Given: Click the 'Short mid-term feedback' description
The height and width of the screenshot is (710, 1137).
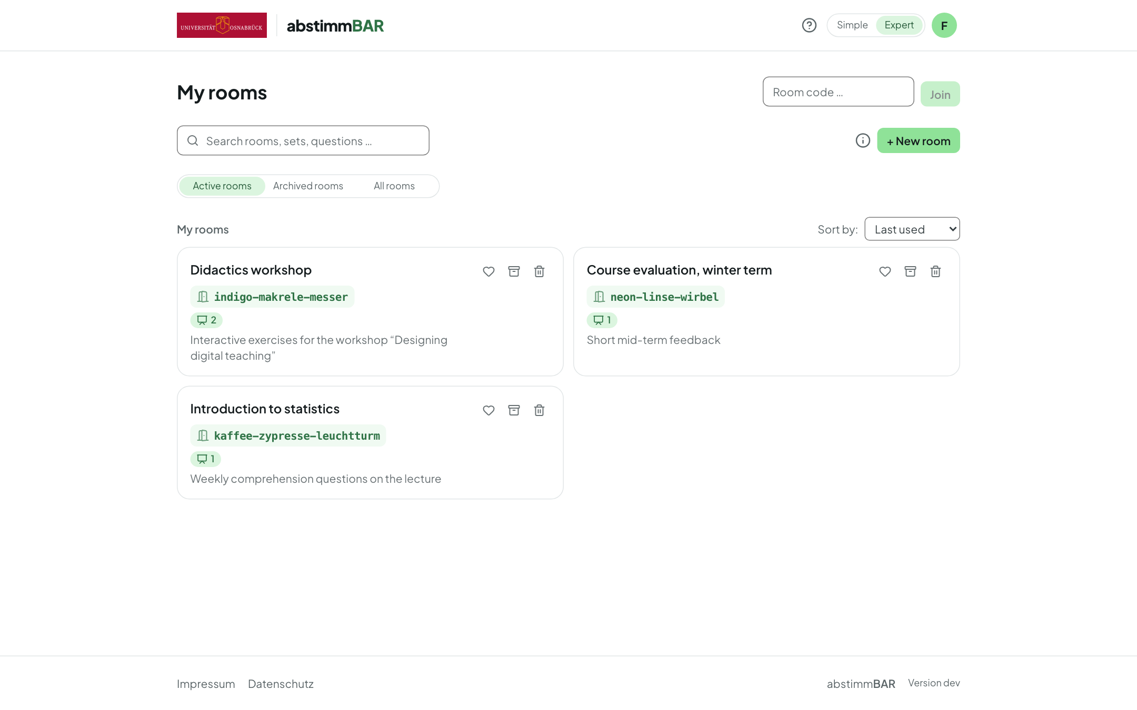Looking at the screenshot, I should 653,340.
